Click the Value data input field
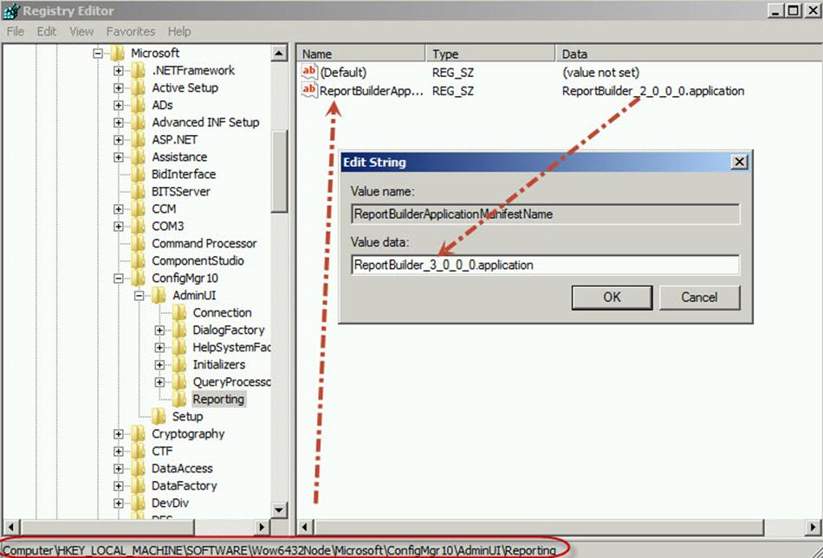Screen dimensions: 823x558 (x=545, y=265)
